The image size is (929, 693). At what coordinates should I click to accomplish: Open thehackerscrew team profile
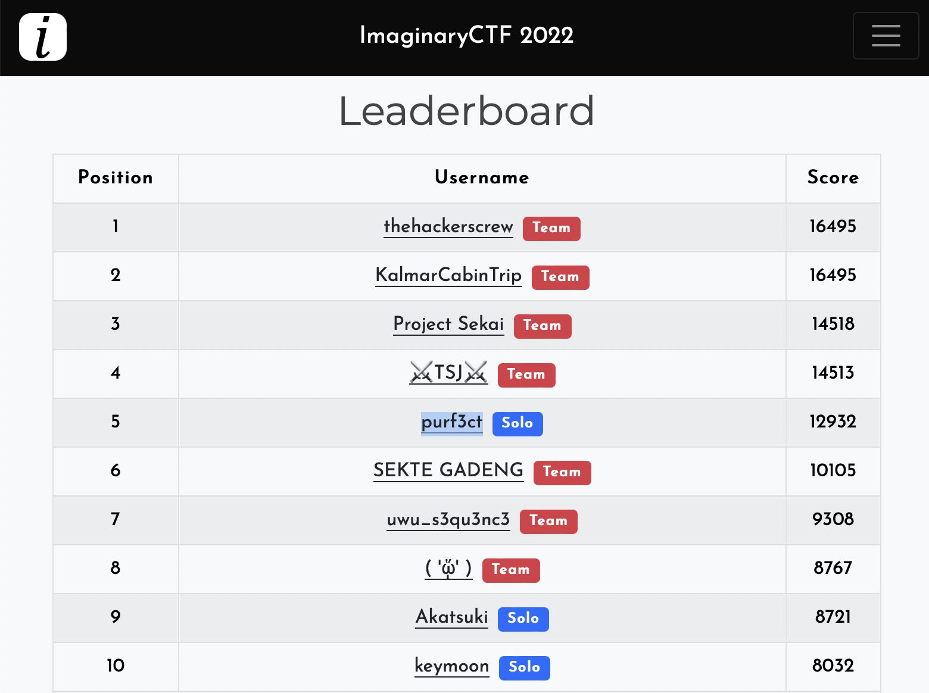tap(448, 227)
